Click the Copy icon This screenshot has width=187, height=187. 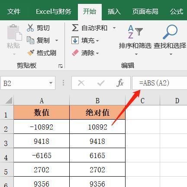click(30, 40)
